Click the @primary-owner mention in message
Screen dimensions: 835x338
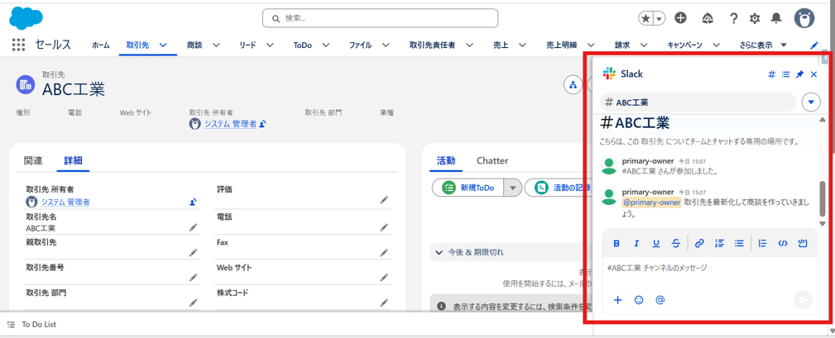click(652, 202)
